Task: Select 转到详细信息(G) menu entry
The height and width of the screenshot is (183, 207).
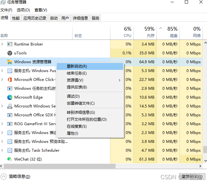Action: 90,113
